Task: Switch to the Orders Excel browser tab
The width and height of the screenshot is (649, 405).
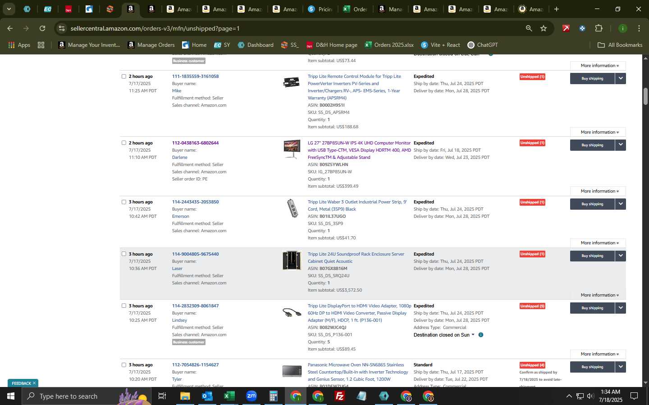Action: tap(356, 9)
